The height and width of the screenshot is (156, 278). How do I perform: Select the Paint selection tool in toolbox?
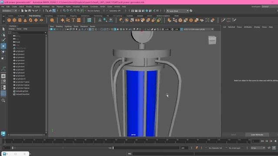coord(3,40)
